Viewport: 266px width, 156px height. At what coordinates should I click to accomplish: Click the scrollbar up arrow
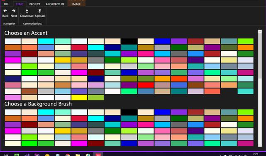tap(260, 31)
